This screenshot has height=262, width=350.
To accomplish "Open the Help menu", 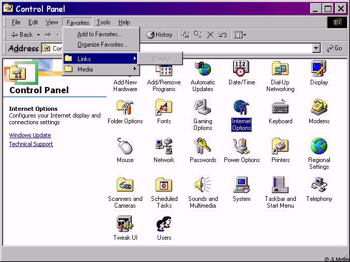I will (124, 22).
